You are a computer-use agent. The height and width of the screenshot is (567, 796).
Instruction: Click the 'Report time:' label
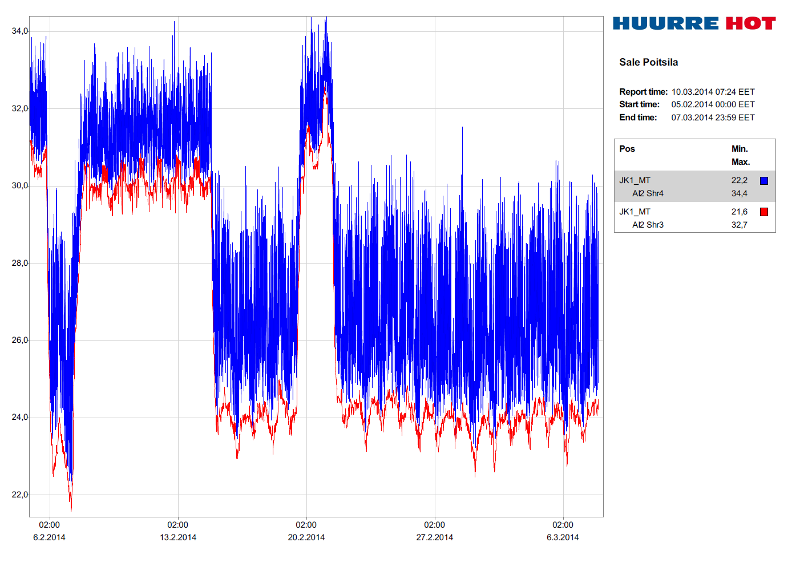click(x=643, y=92)
